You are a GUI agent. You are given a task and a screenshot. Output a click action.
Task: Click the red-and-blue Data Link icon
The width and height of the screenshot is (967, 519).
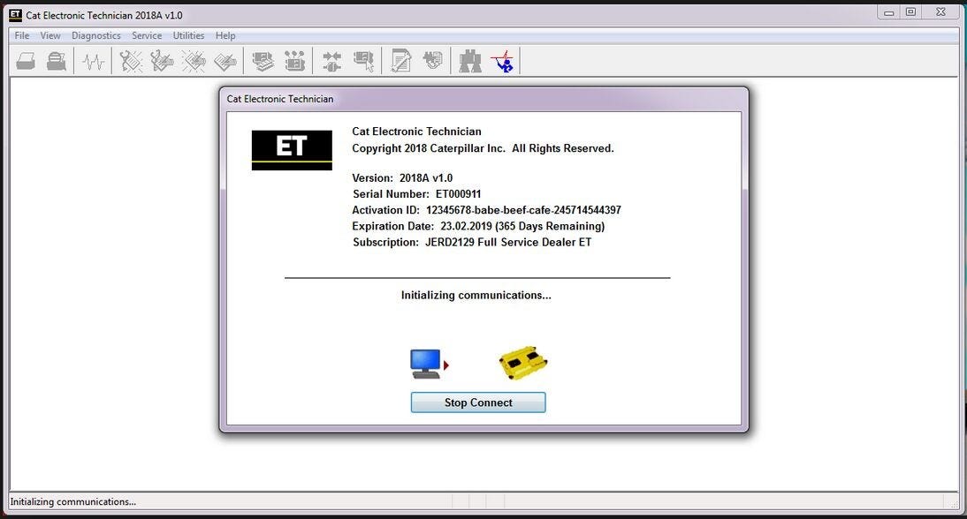503,61
